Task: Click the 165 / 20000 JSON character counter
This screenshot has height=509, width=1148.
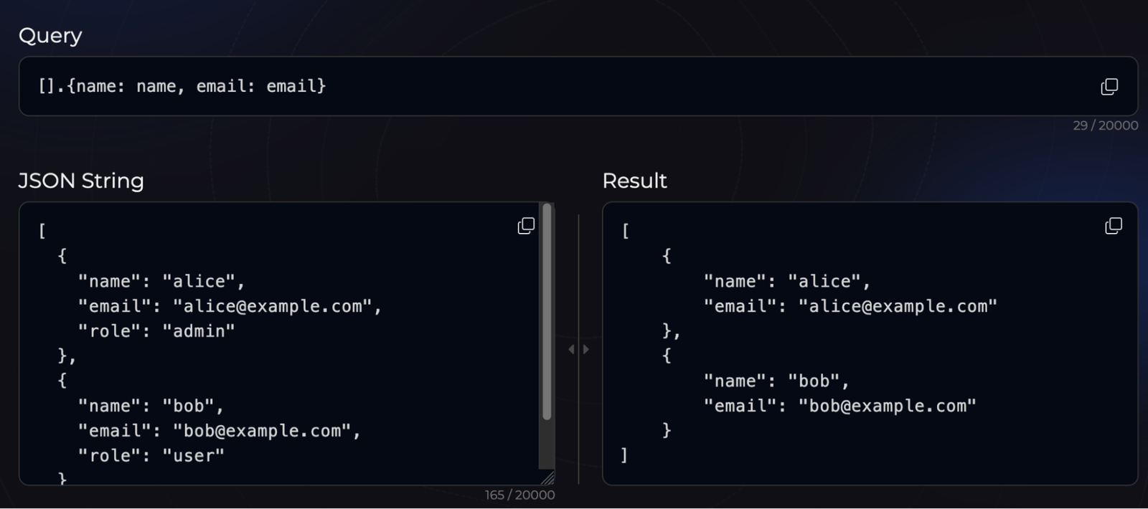Action: click(x=519, y=495)
